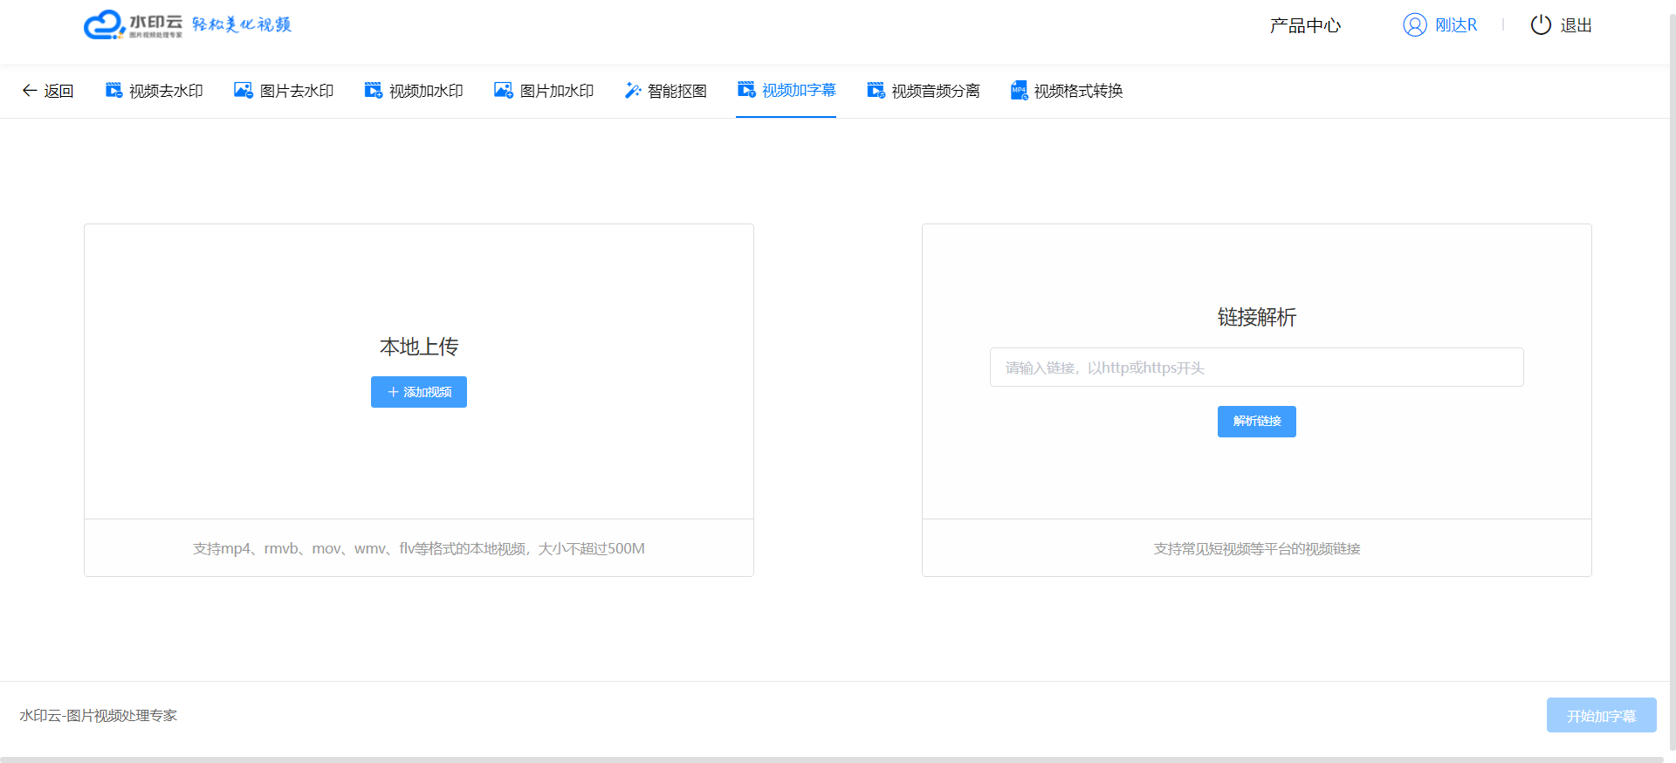Image resolution: width=1676 pixels, height=763 pixels.
Task: Click the 视频加水印 video icon
Action: (x=374, y=90)
